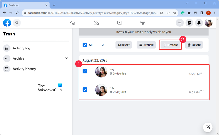Screen dimensions: 219x135
Task: Open a new browser tab
Action: pyautogui.click(x=54, y=5)
